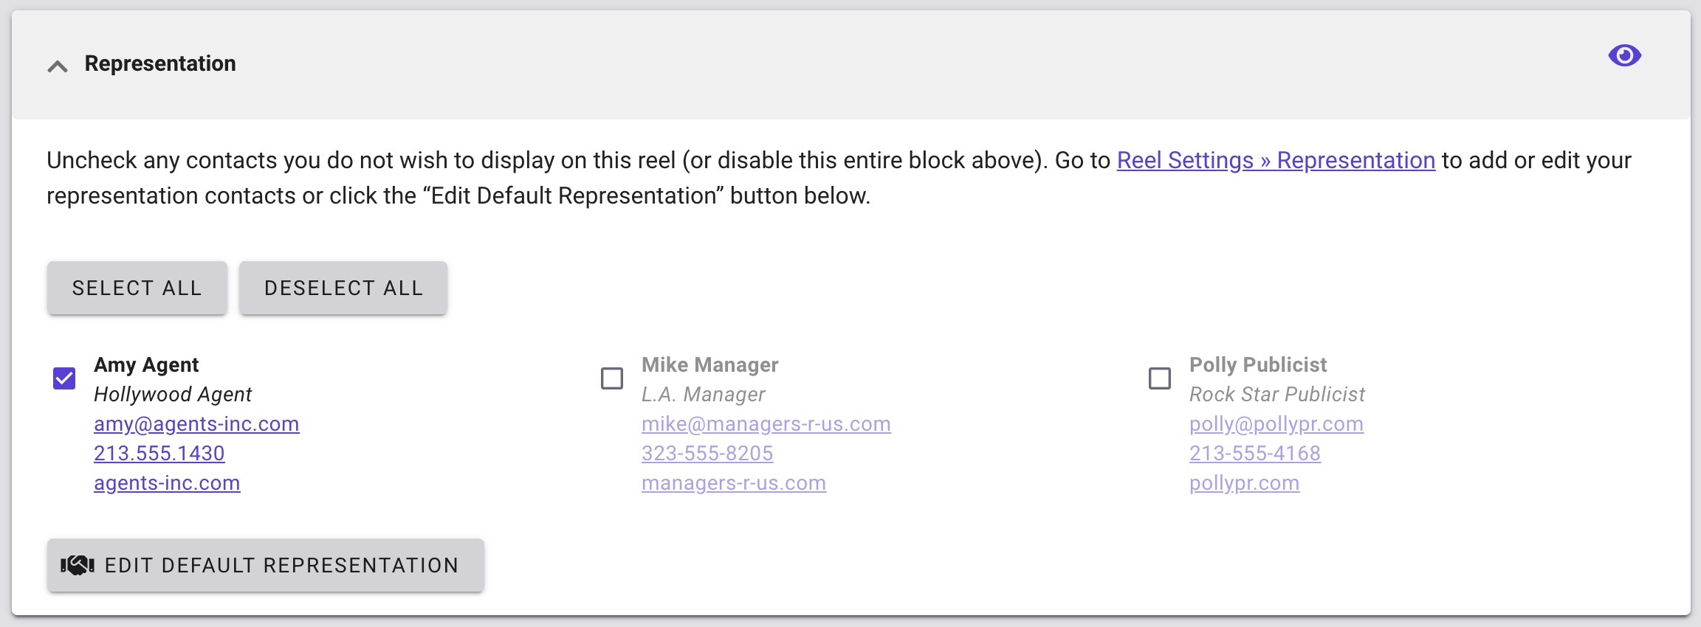Click the mike@managers-r-us.com email link
The image size is (1701, 627).
[766, 424]
